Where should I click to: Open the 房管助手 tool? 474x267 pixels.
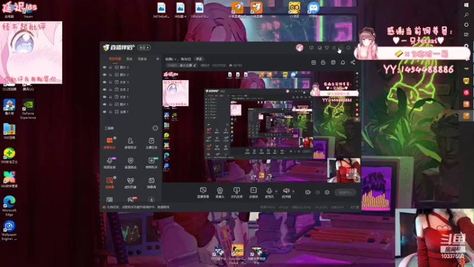[x=130, y=143]
